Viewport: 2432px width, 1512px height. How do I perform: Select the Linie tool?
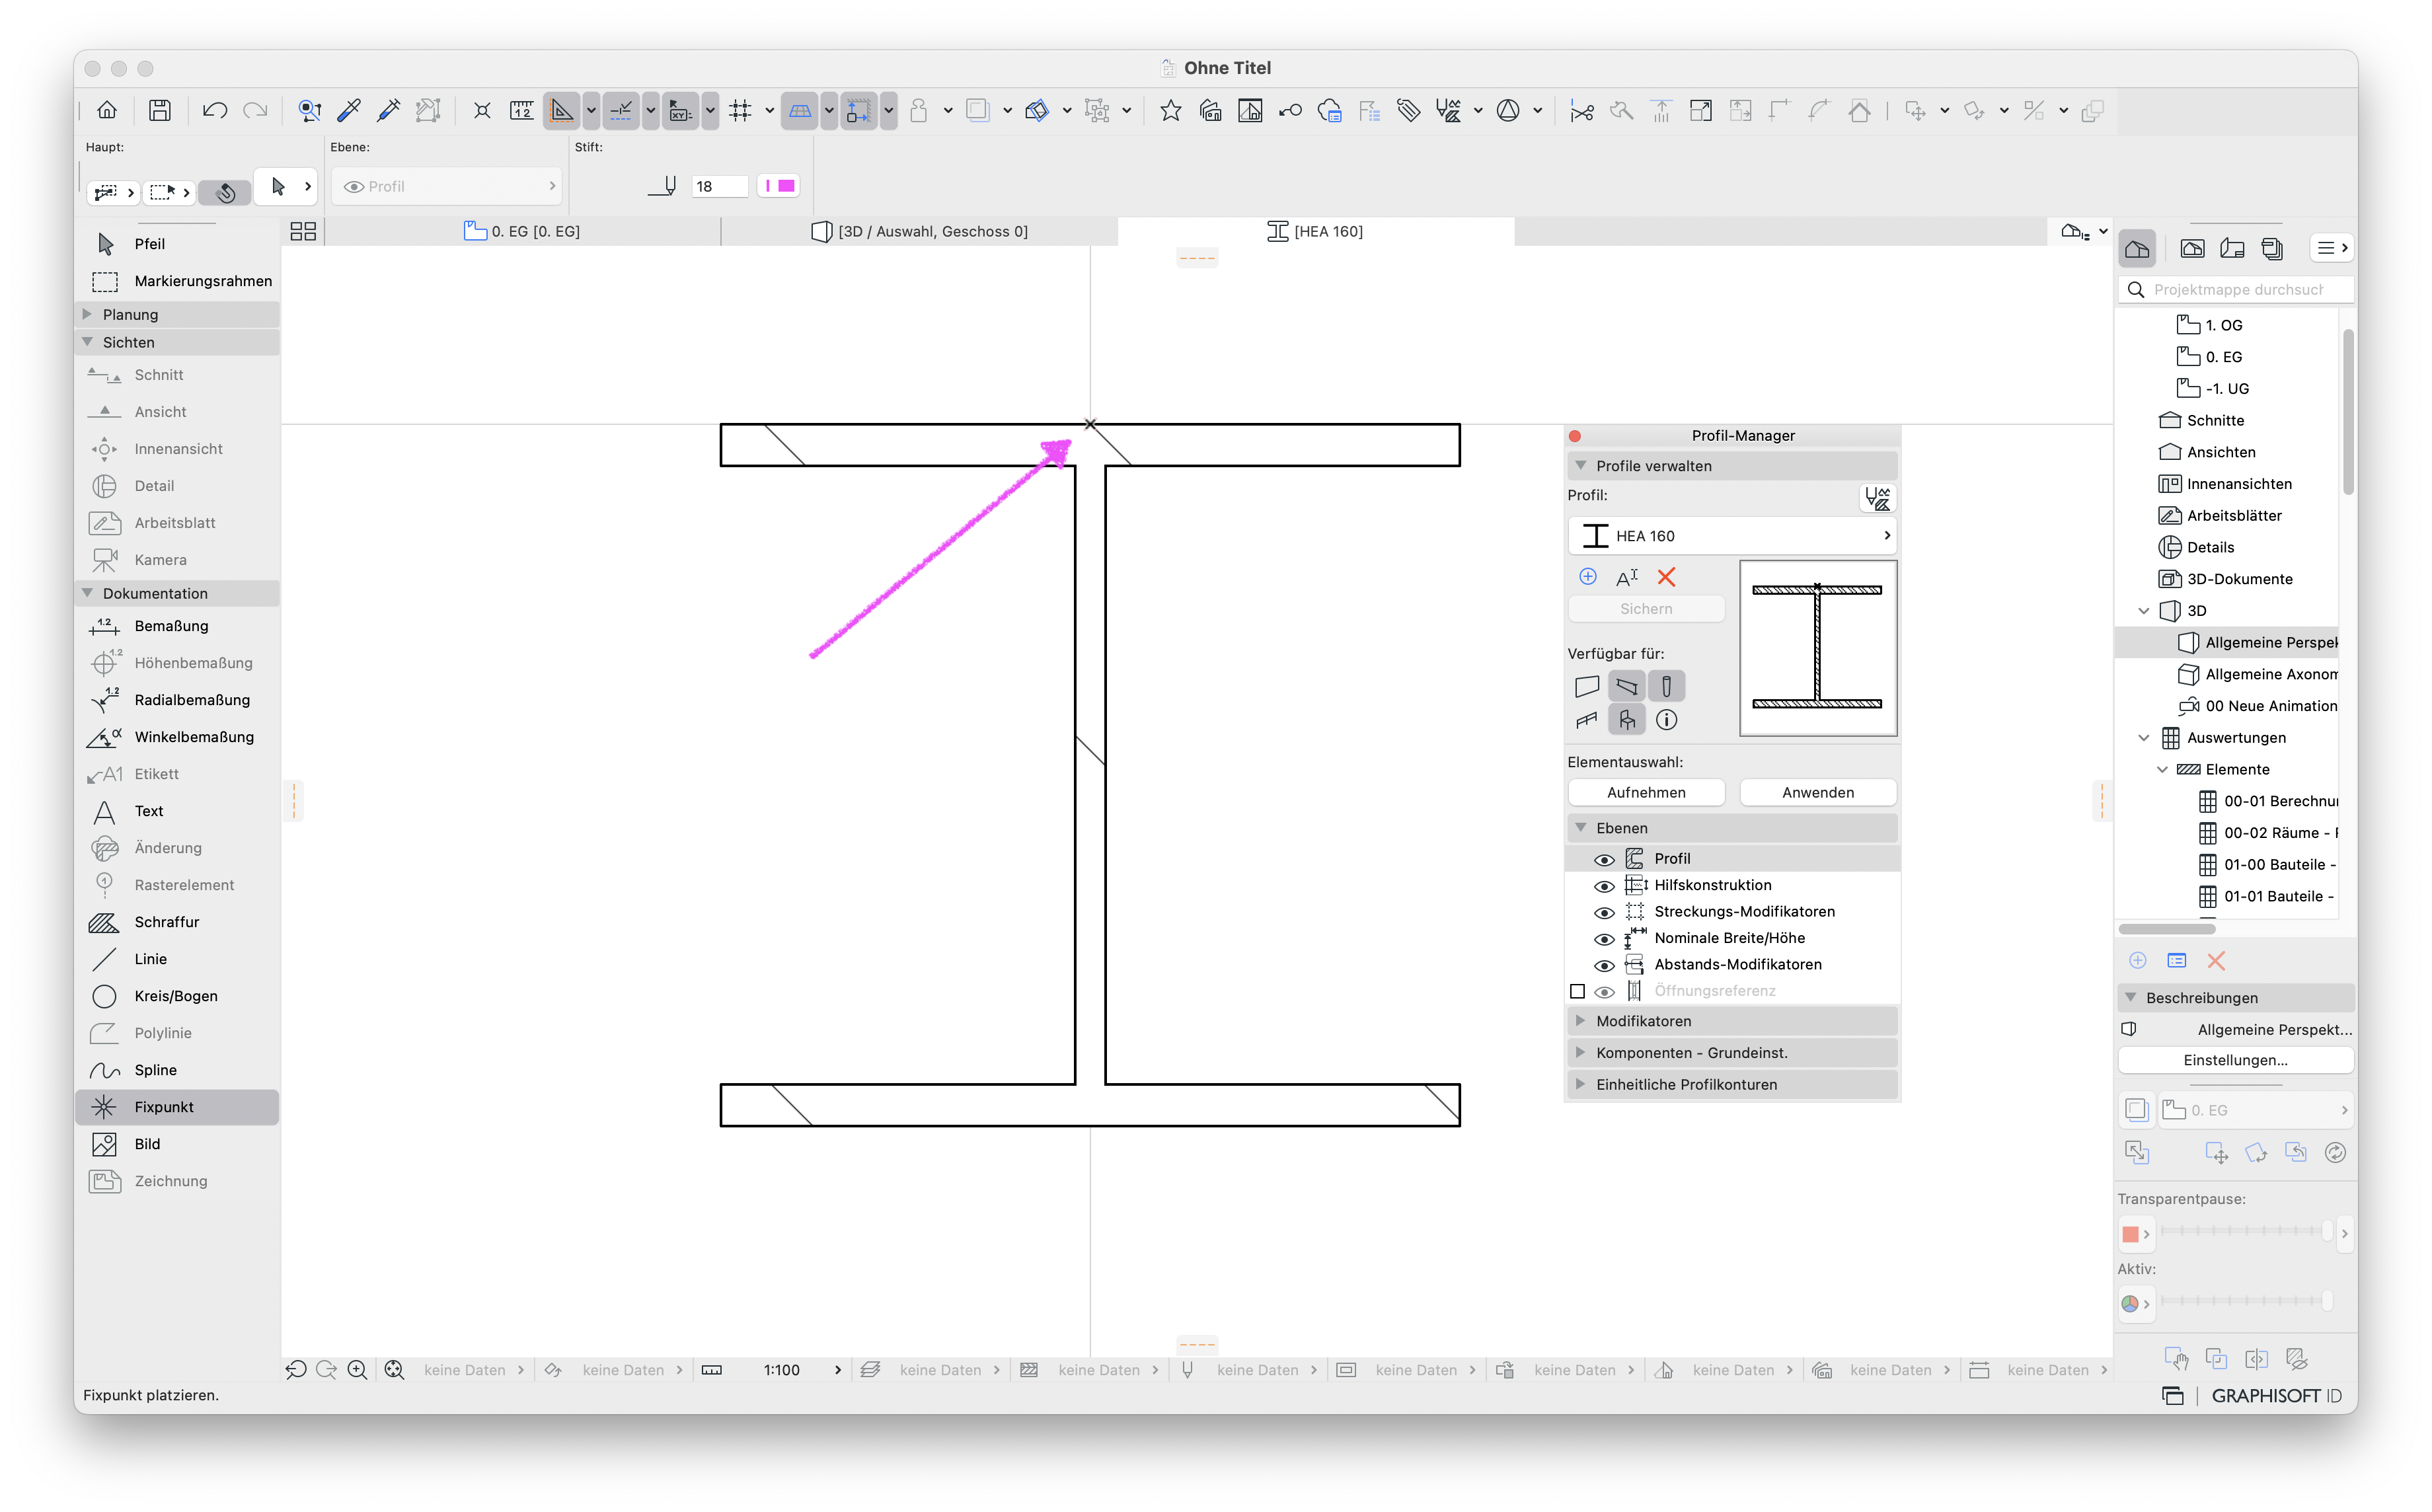(x=177, y=959)
